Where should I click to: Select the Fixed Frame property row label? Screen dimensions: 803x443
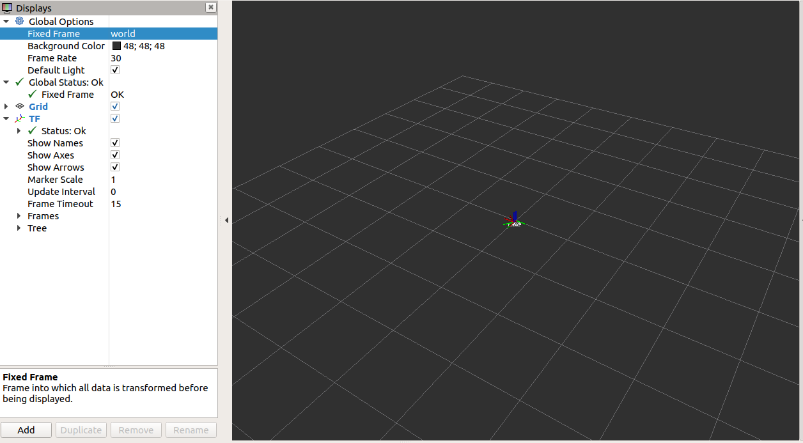point(54,33)
